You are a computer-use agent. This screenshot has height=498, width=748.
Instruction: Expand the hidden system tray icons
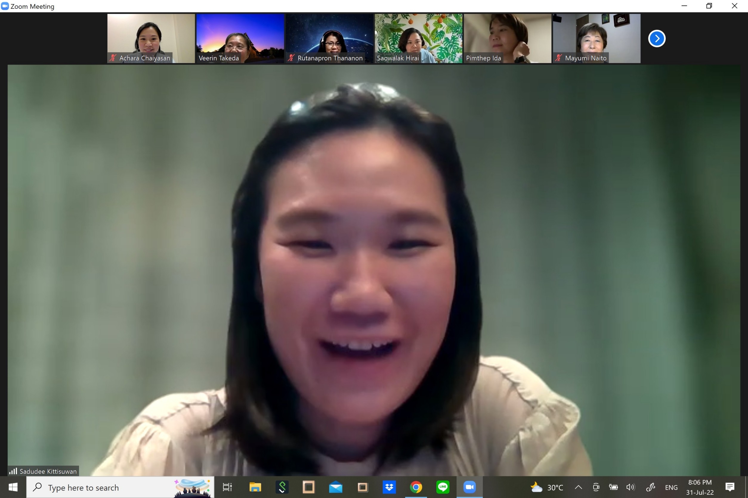pos(578,487)
